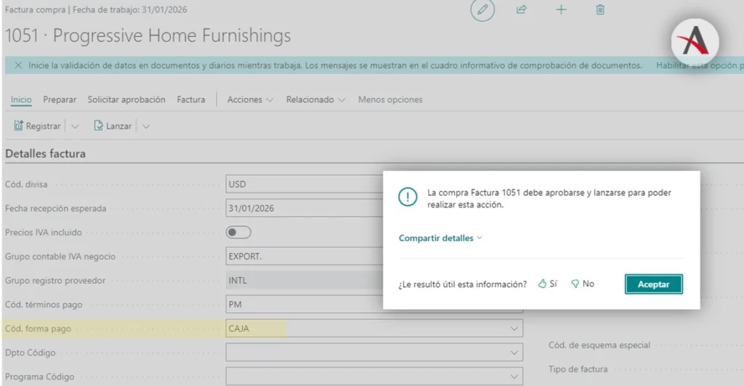
Task: Click the share icon at top
Action: (521, 10)
